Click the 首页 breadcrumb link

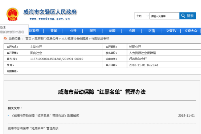tap(28, 38)
